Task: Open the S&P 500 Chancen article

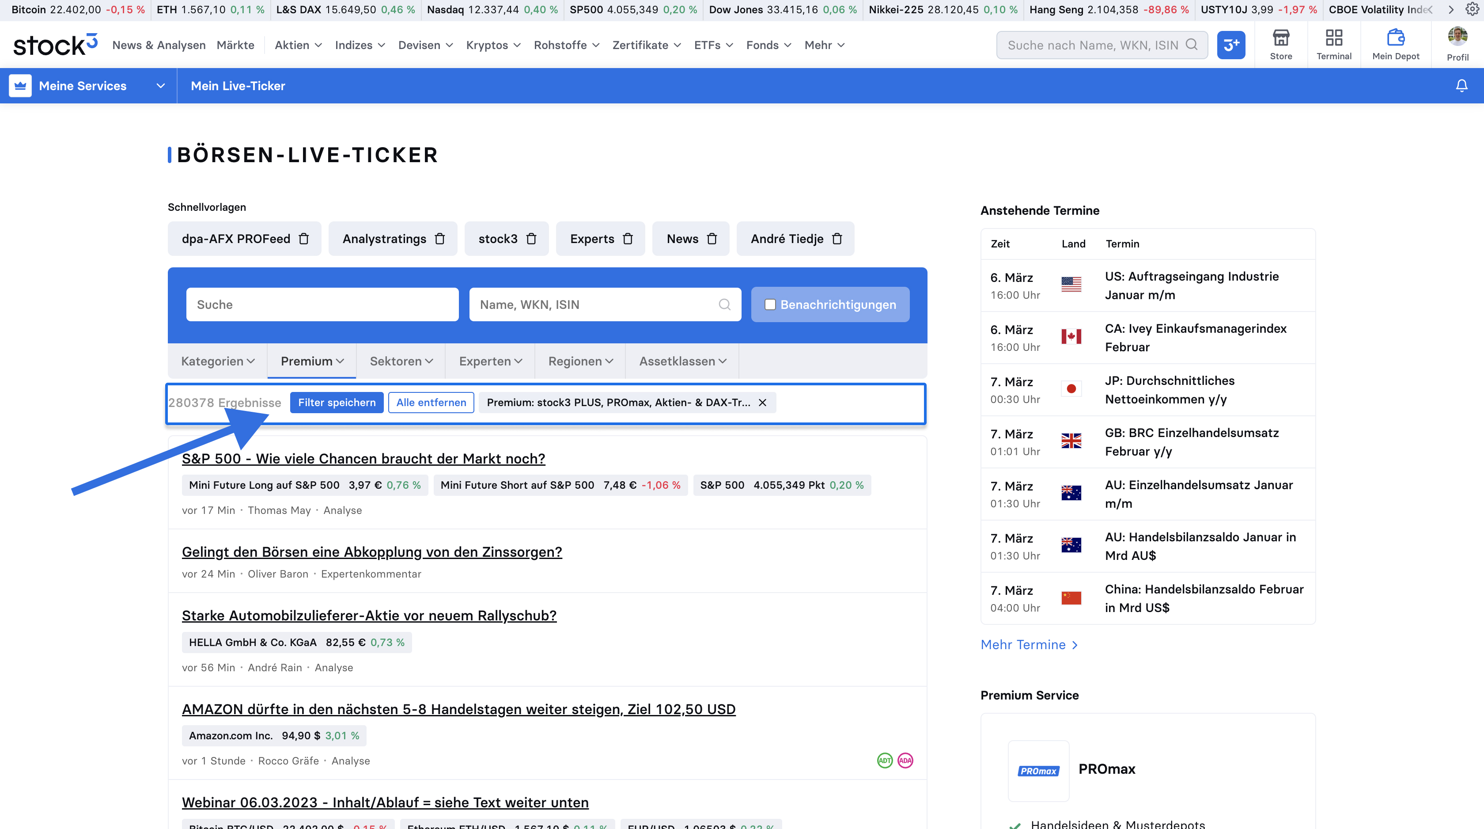Action: (x=363, y=458)
